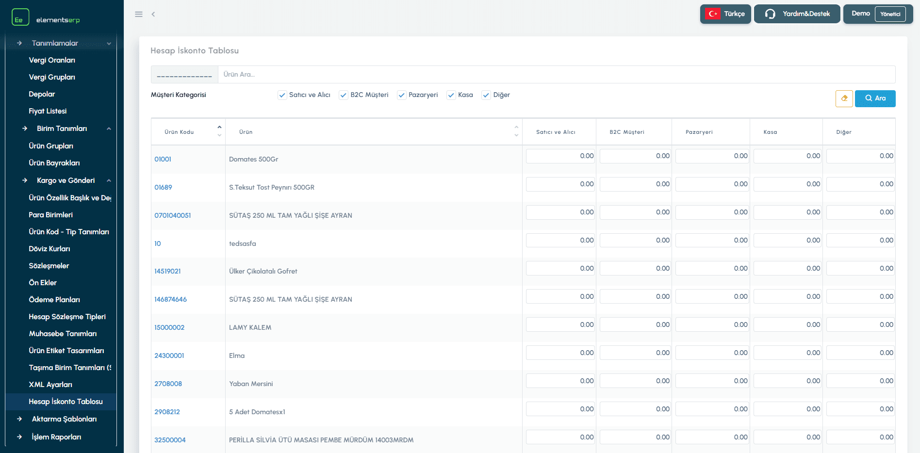Open Sözleşmeler menu item

click(x=49, y=266)
